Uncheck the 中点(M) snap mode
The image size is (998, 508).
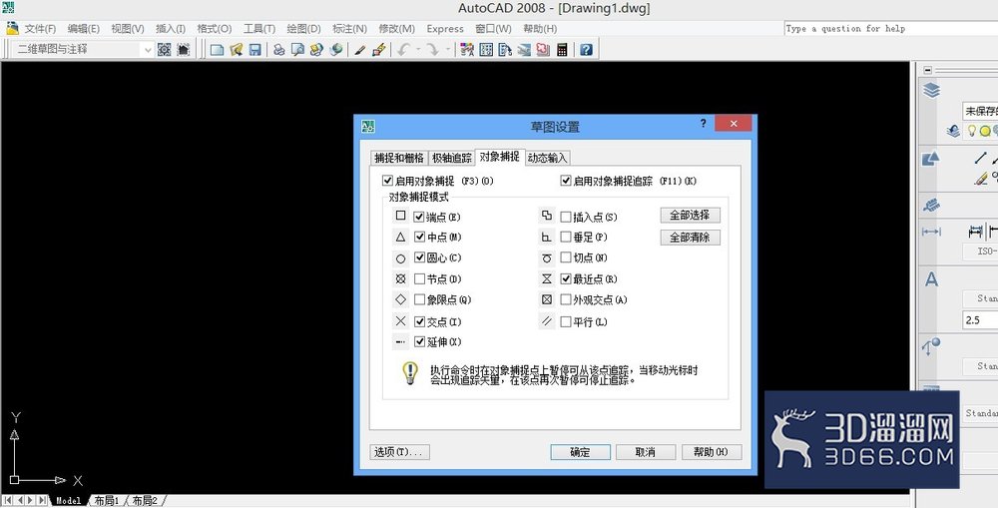419,237
